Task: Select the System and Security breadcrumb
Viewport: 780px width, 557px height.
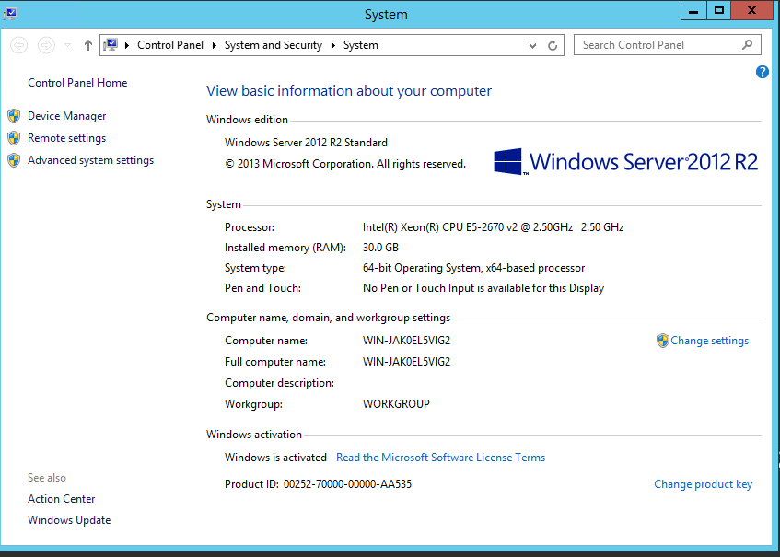Action: [274, 45]
